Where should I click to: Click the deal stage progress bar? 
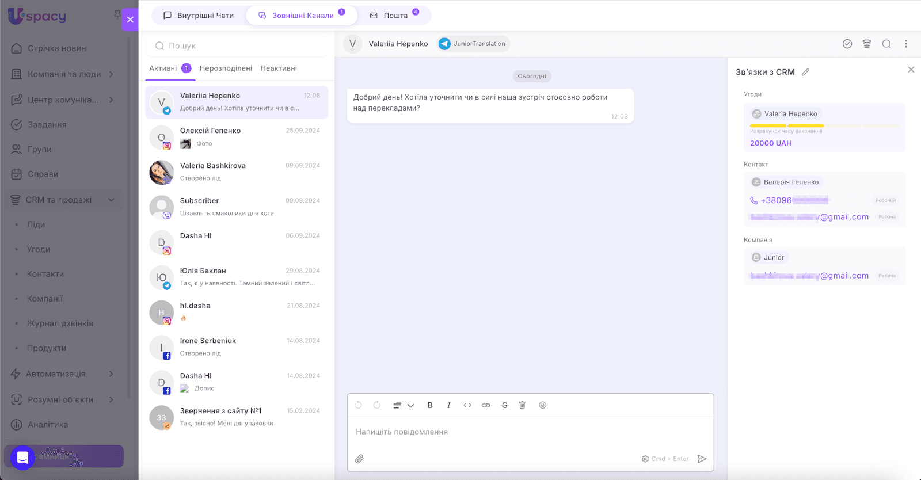(x=824, y=125)
